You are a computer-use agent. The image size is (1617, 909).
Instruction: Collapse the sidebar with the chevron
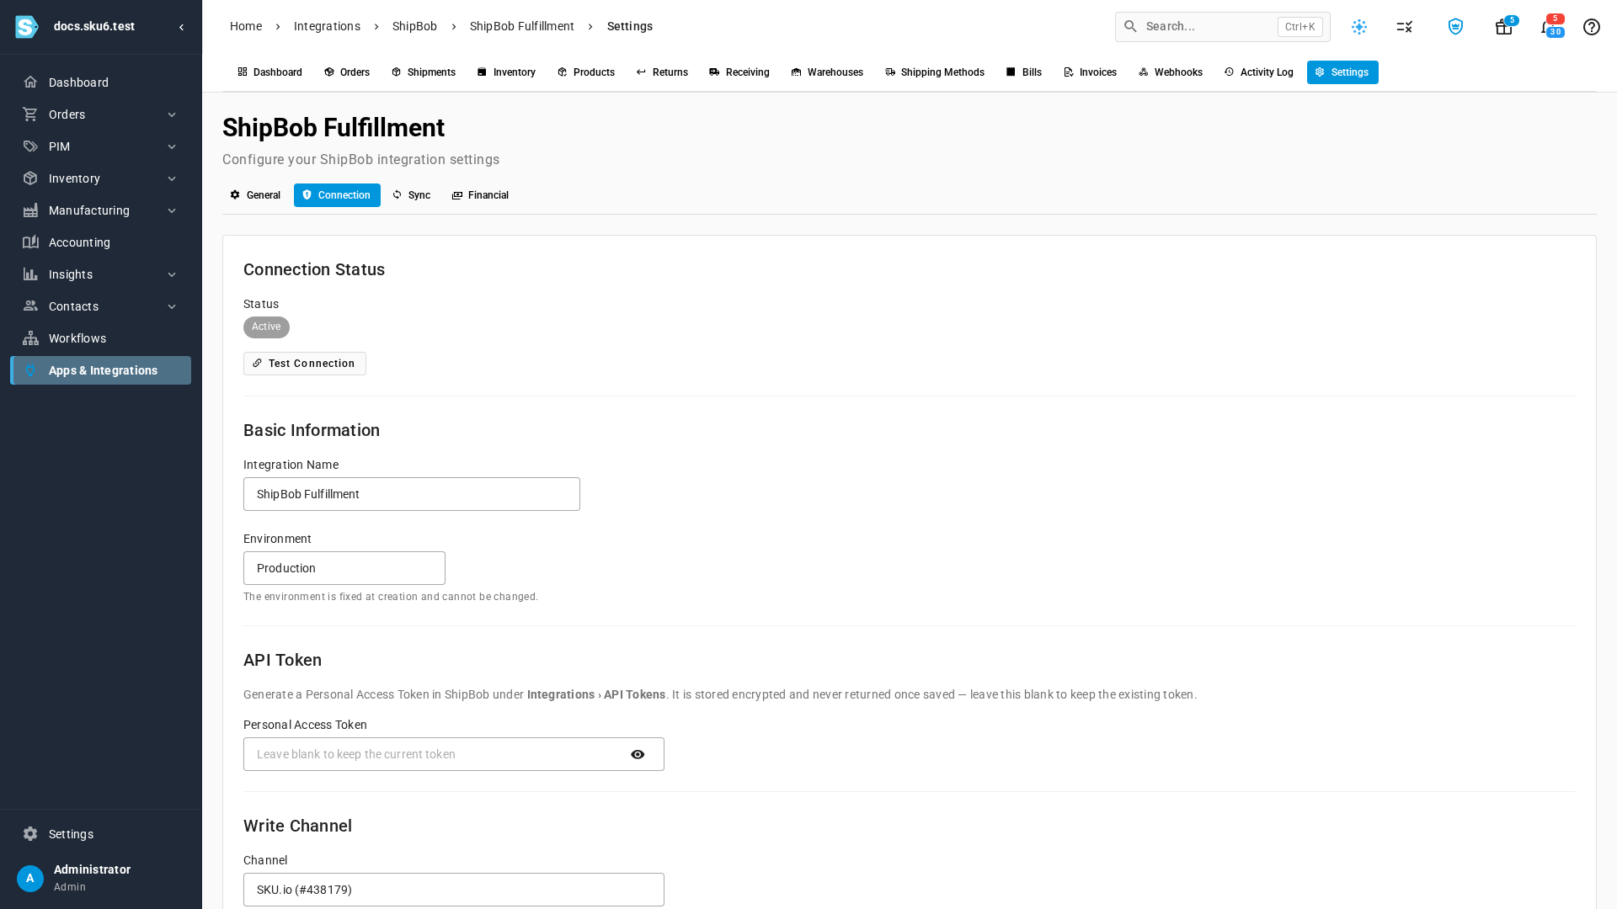[181, 27]
